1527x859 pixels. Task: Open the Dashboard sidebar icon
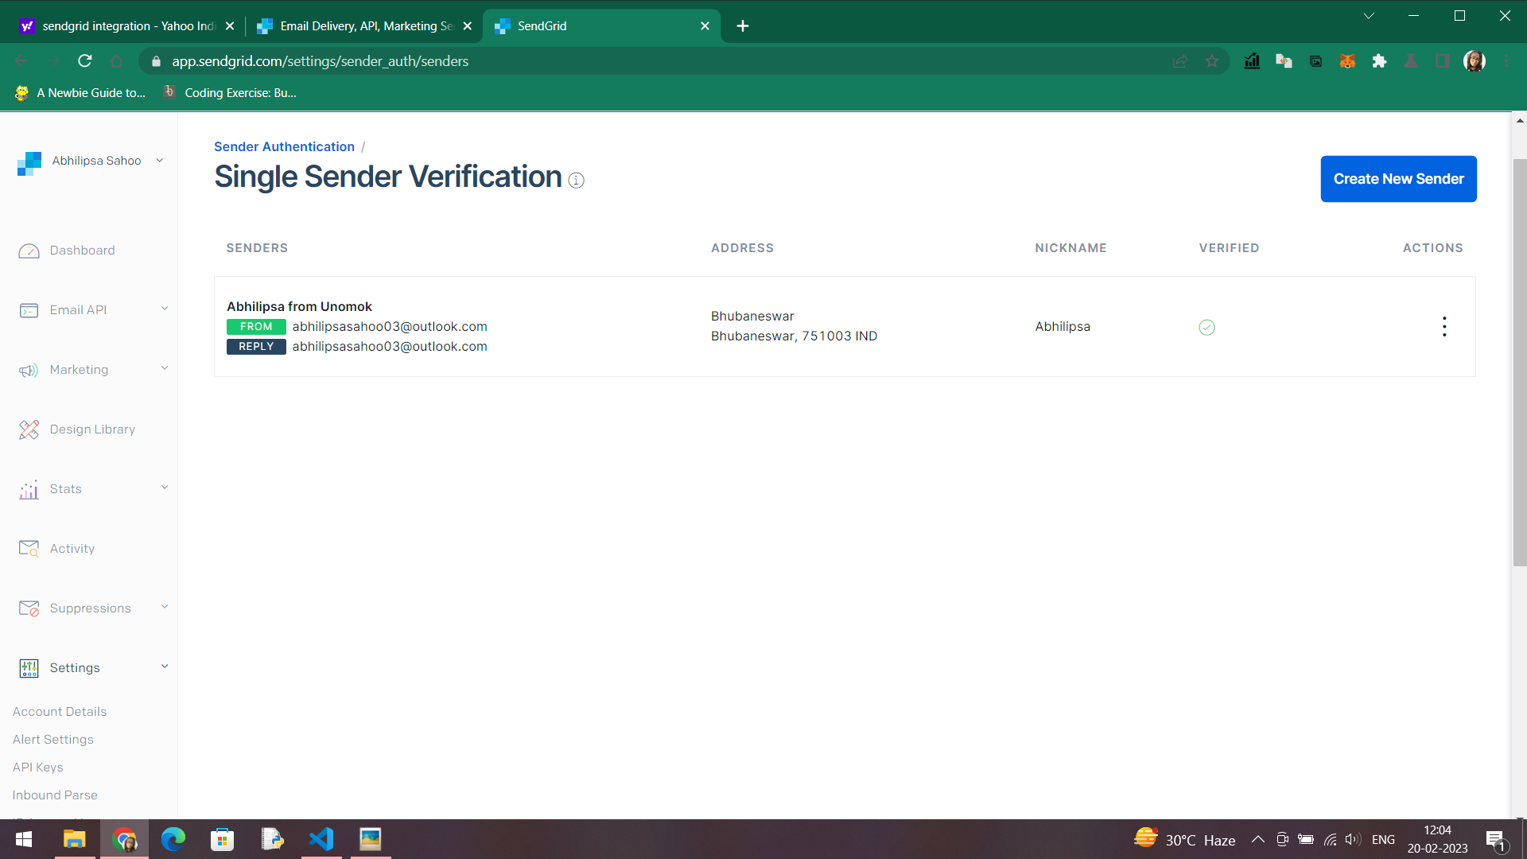29,251
